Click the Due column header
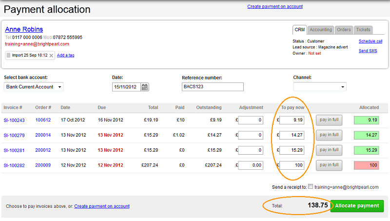390x221 pixels. coord(102,107)
